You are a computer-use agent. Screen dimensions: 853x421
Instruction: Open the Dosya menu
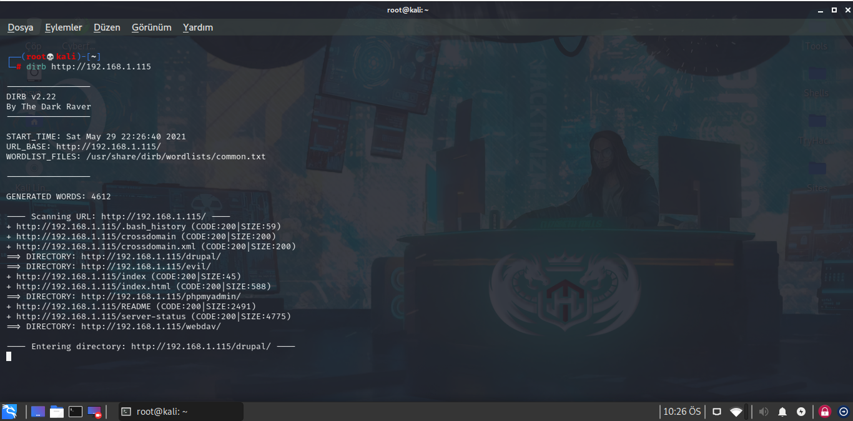(x=21, y=27)
